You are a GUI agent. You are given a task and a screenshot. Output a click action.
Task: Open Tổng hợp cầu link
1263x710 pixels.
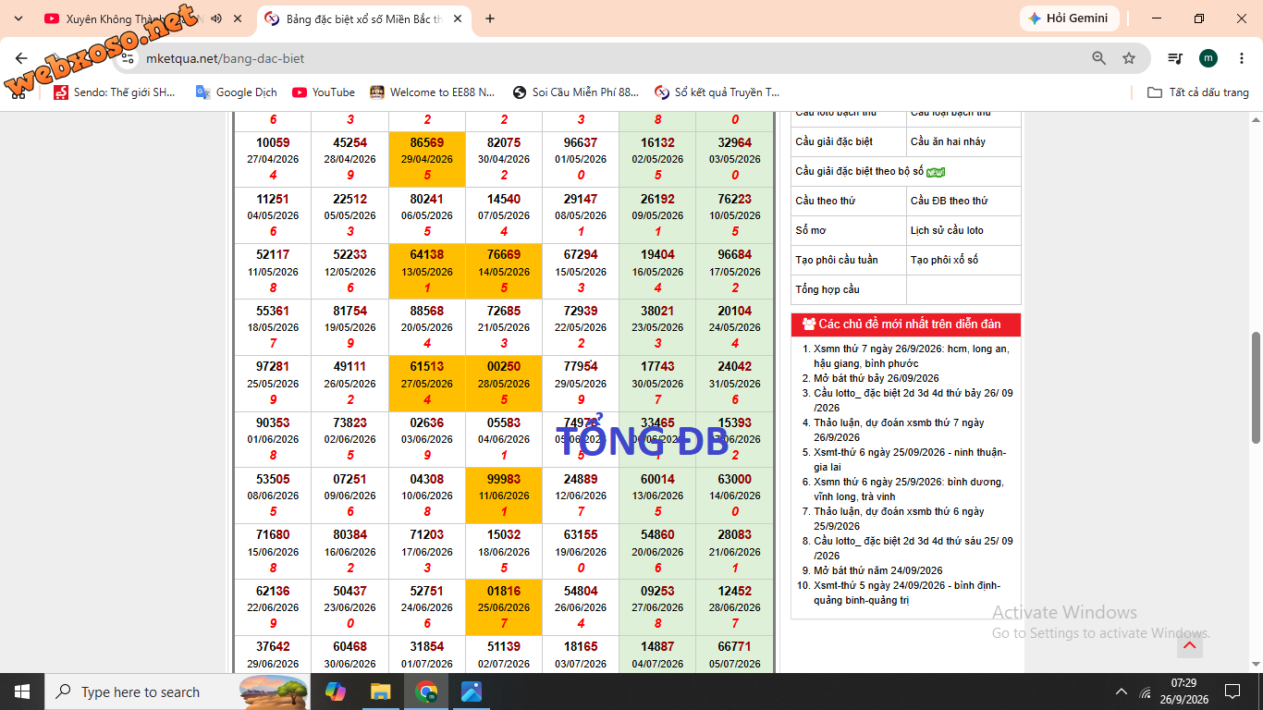point(828,289)
